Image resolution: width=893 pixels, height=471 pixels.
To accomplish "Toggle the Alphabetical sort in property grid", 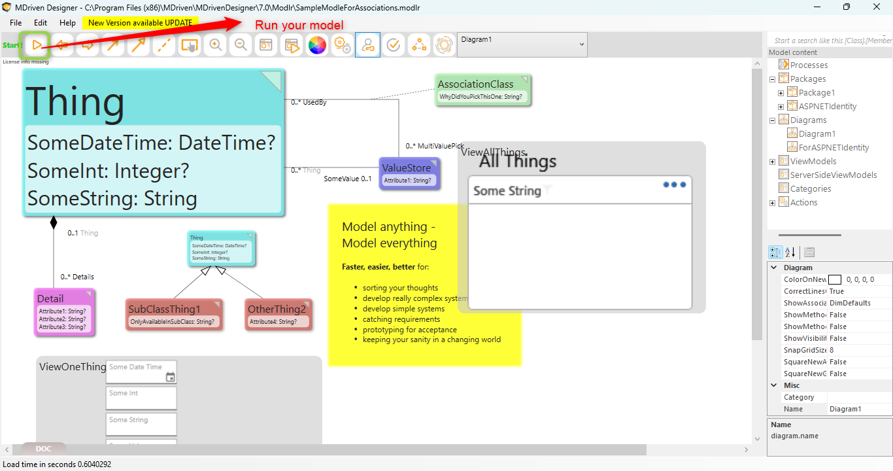I will 790,253.
